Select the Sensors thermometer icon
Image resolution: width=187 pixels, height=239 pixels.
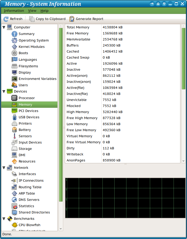[14, 136]
